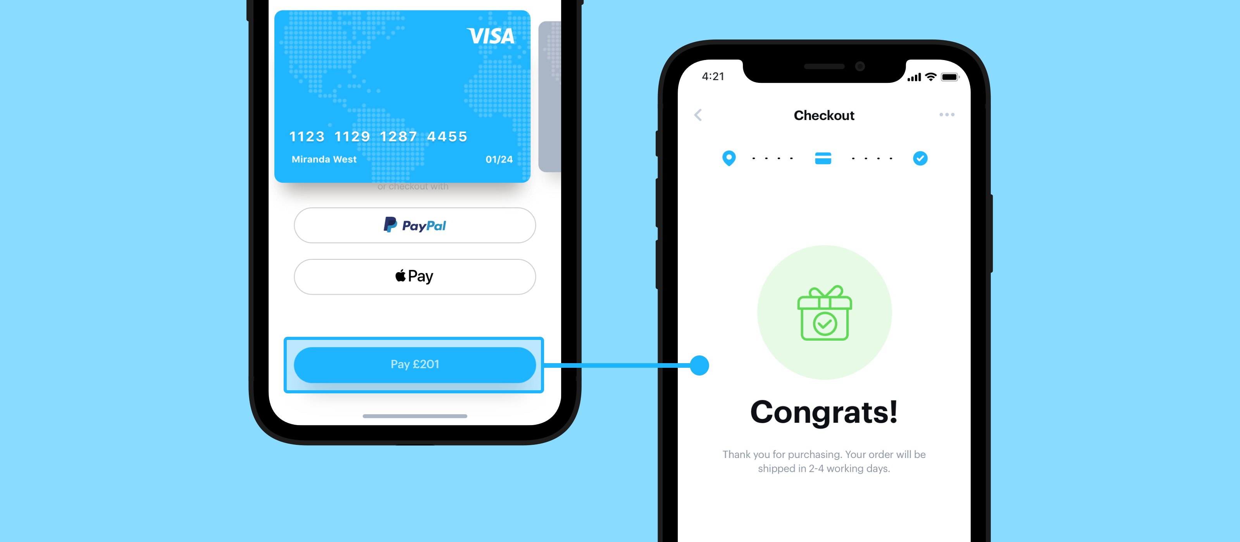Click the Apple Pay option icon
1240x542 pixels.
395,276
